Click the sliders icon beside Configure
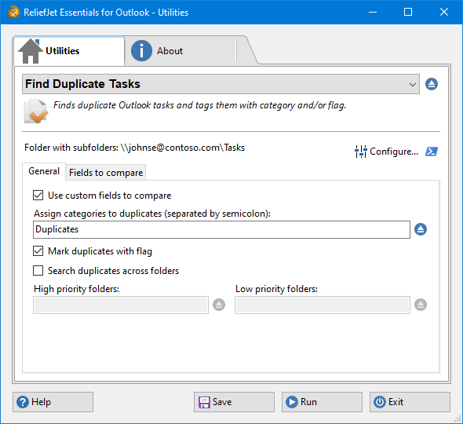 [x=360, y=152]
